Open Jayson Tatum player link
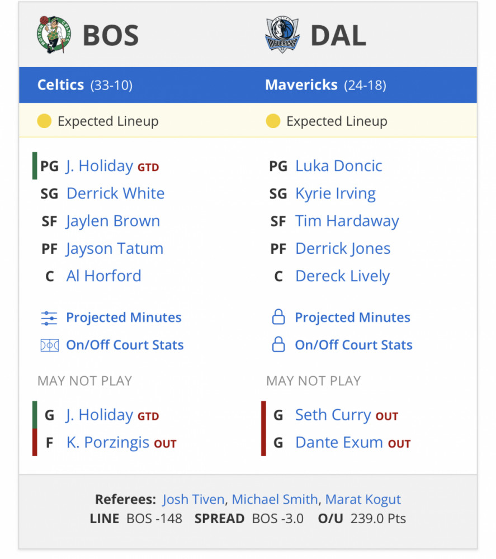The width and height of the screenshot is (496, 559). click(x=115, y=249)
